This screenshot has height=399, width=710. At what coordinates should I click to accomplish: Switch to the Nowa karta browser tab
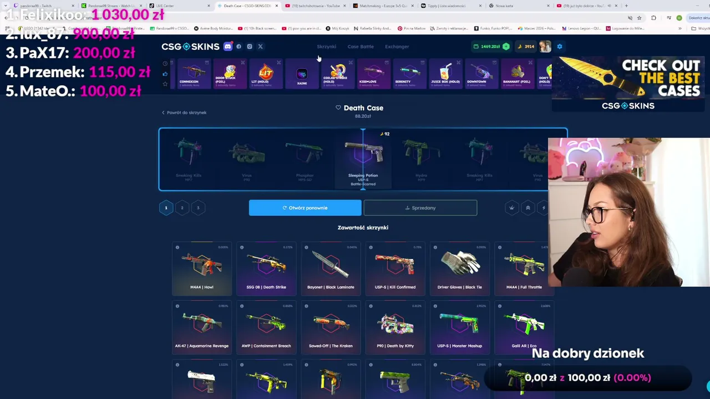click(x=519, y=6)
